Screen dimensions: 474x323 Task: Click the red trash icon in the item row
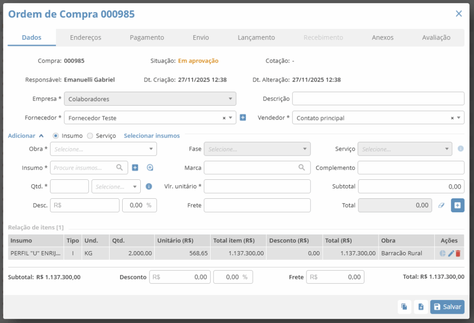click(458, 253)
